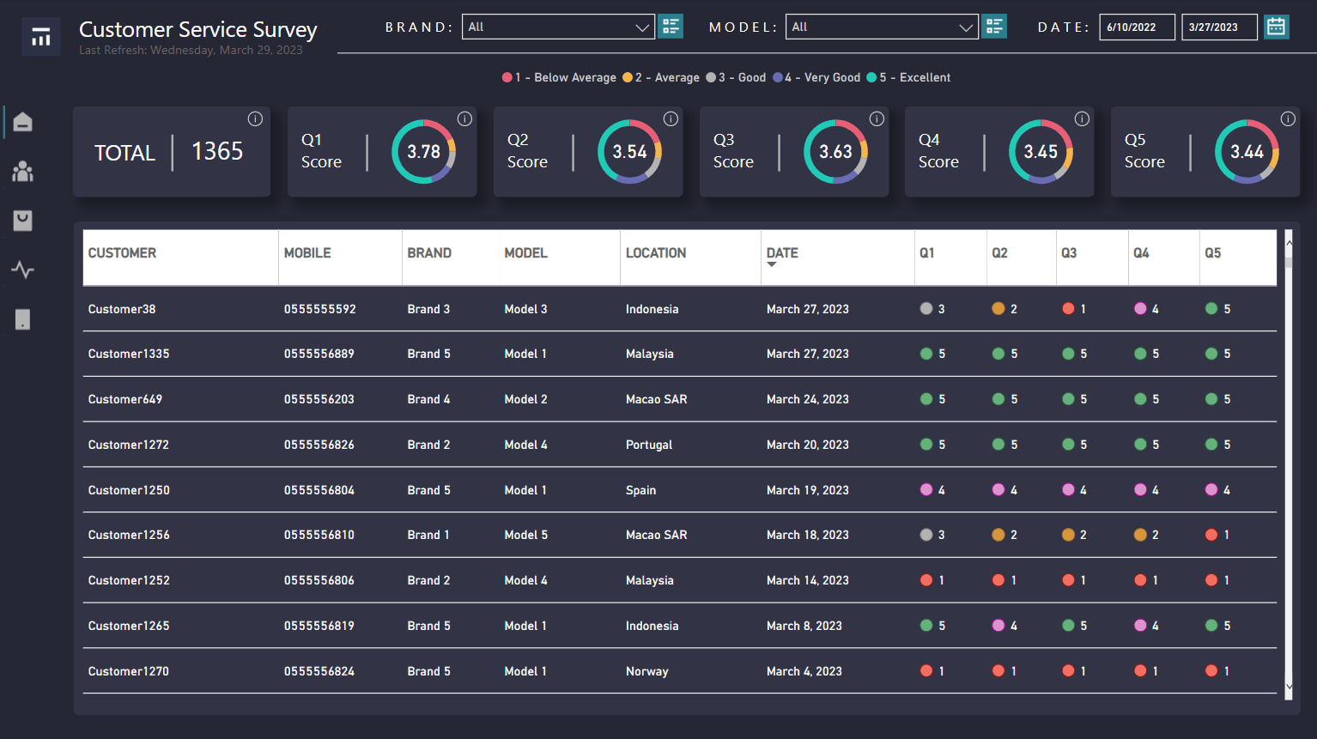Toggle sort on the DATE column header

782,253
